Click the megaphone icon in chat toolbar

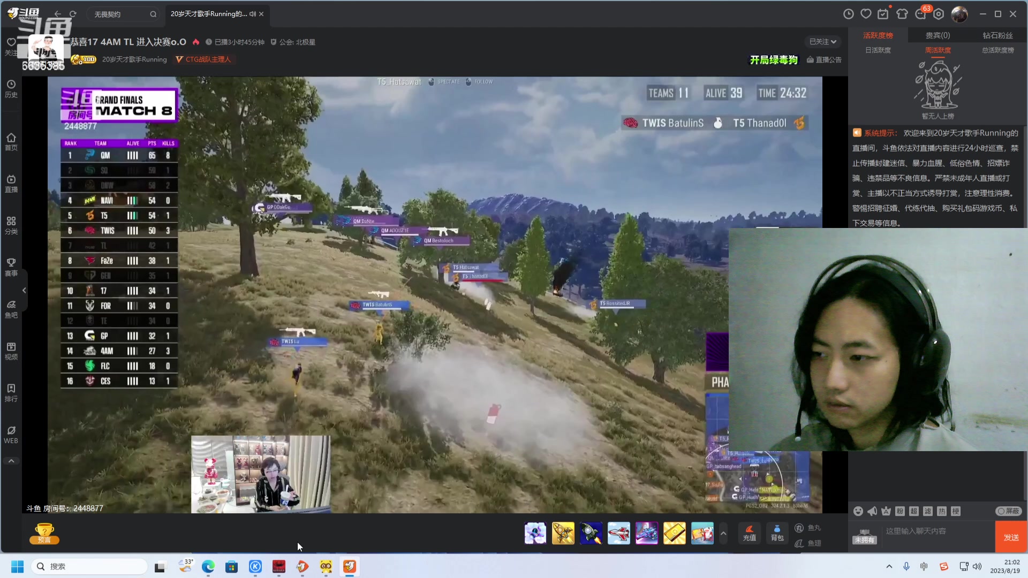coord(872,511)
